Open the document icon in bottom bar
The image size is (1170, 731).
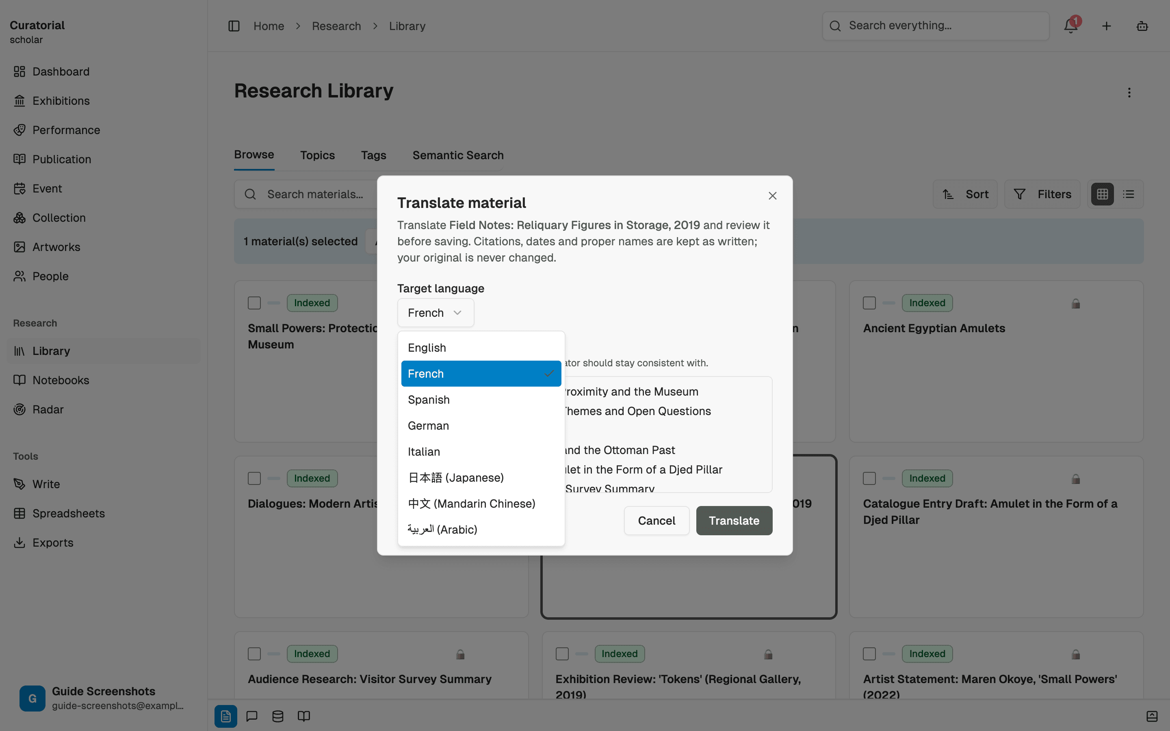click(x=226, y=716)
